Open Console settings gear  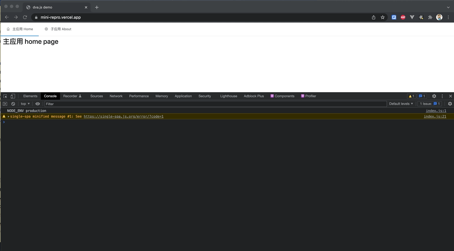[450, 104]
